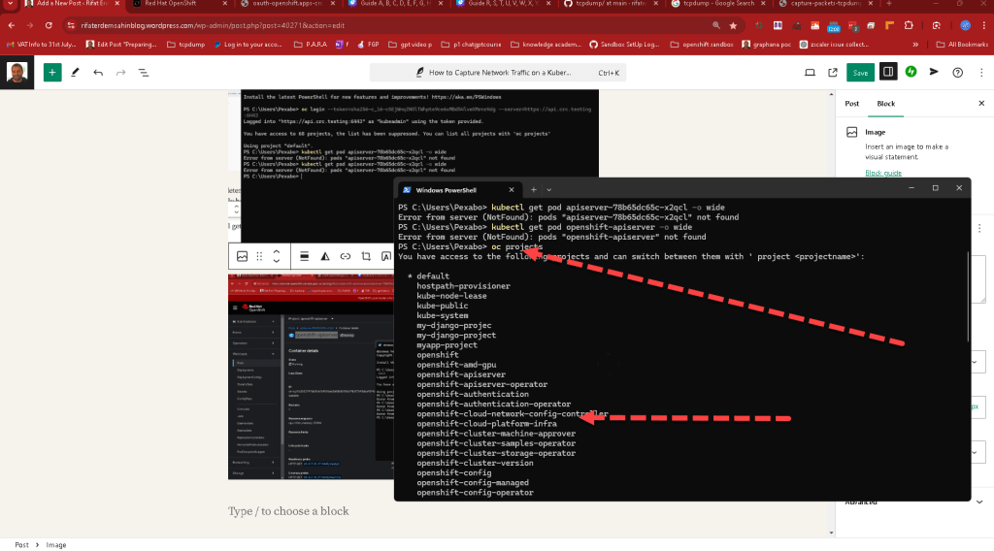The width and height of the screenshot is (994, 551).
Task: Toggle the Settings sidebar panel icon
Action: [x=888, y=72]
